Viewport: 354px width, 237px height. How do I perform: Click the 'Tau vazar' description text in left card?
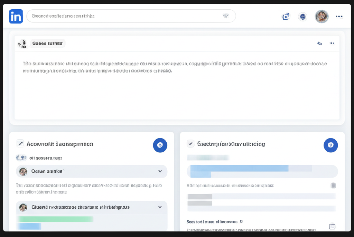[89, 189]
